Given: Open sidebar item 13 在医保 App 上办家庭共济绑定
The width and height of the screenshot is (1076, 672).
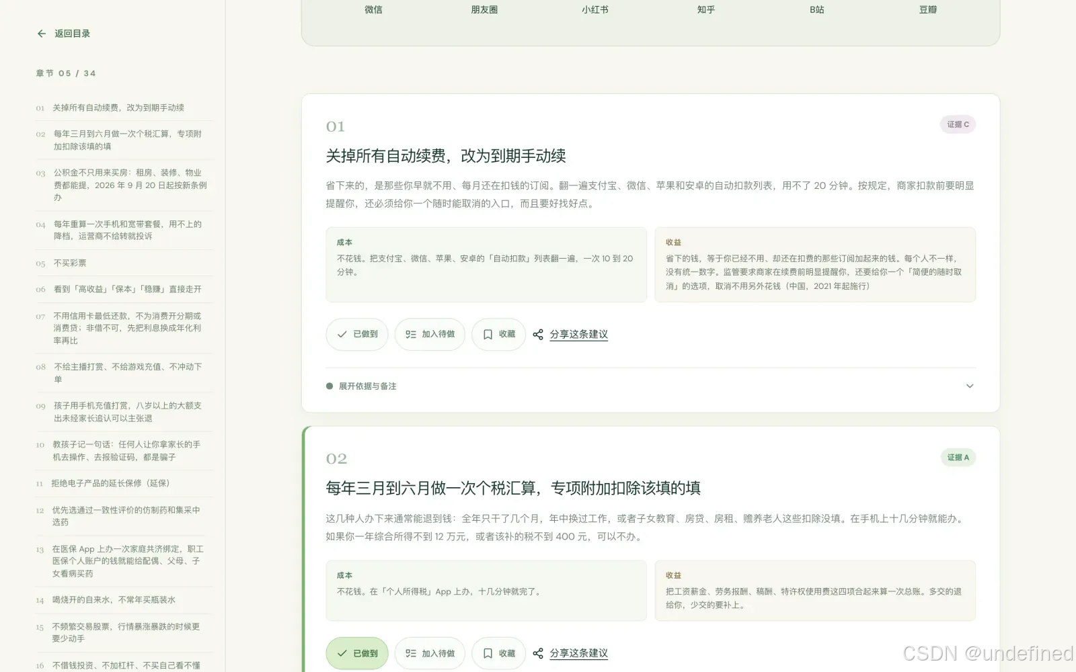Looking at the screenshot, I should [124, 561].
